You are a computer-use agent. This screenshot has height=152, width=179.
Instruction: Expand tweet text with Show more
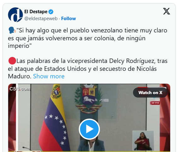49,76
